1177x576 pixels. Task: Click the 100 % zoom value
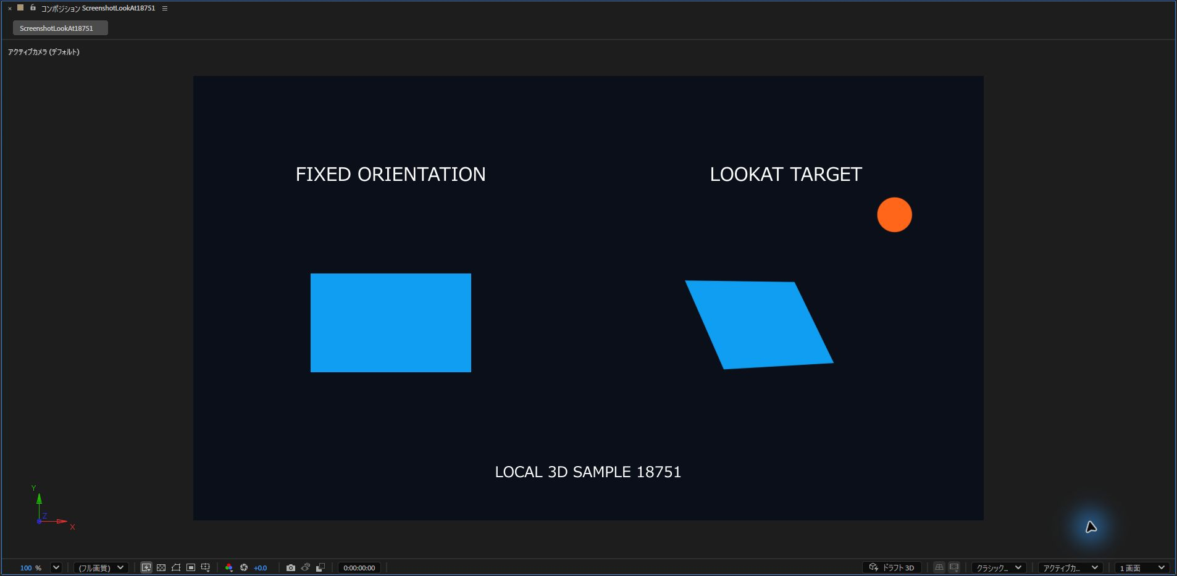pyautogui.click(x=31, y=568)
